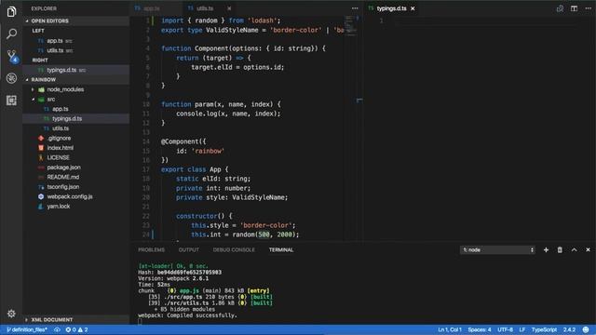596x335 pixels.
Task: Open app.ts in the src folder
Action: 76,109
